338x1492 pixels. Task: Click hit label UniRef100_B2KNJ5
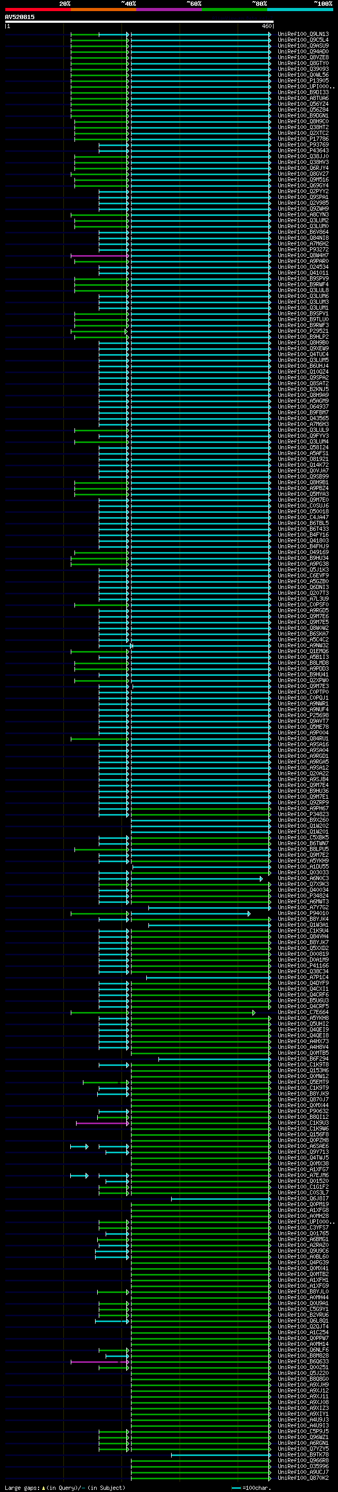coord(303,389)
